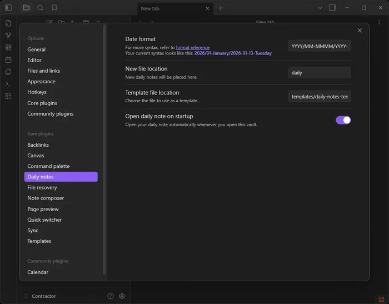
Task: Open the Contractor vault switcher
Action: [40, 296]
